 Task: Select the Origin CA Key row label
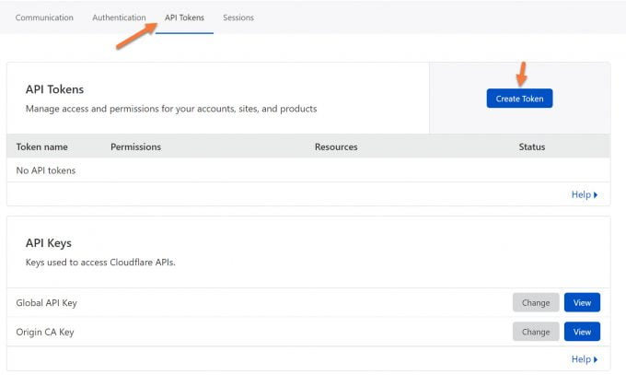pos(45,332)
